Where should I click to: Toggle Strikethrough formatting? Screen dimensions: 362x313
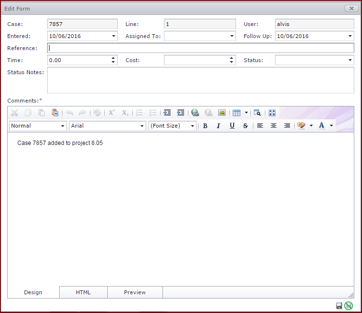pyautogui.click(x=245, y=126)
